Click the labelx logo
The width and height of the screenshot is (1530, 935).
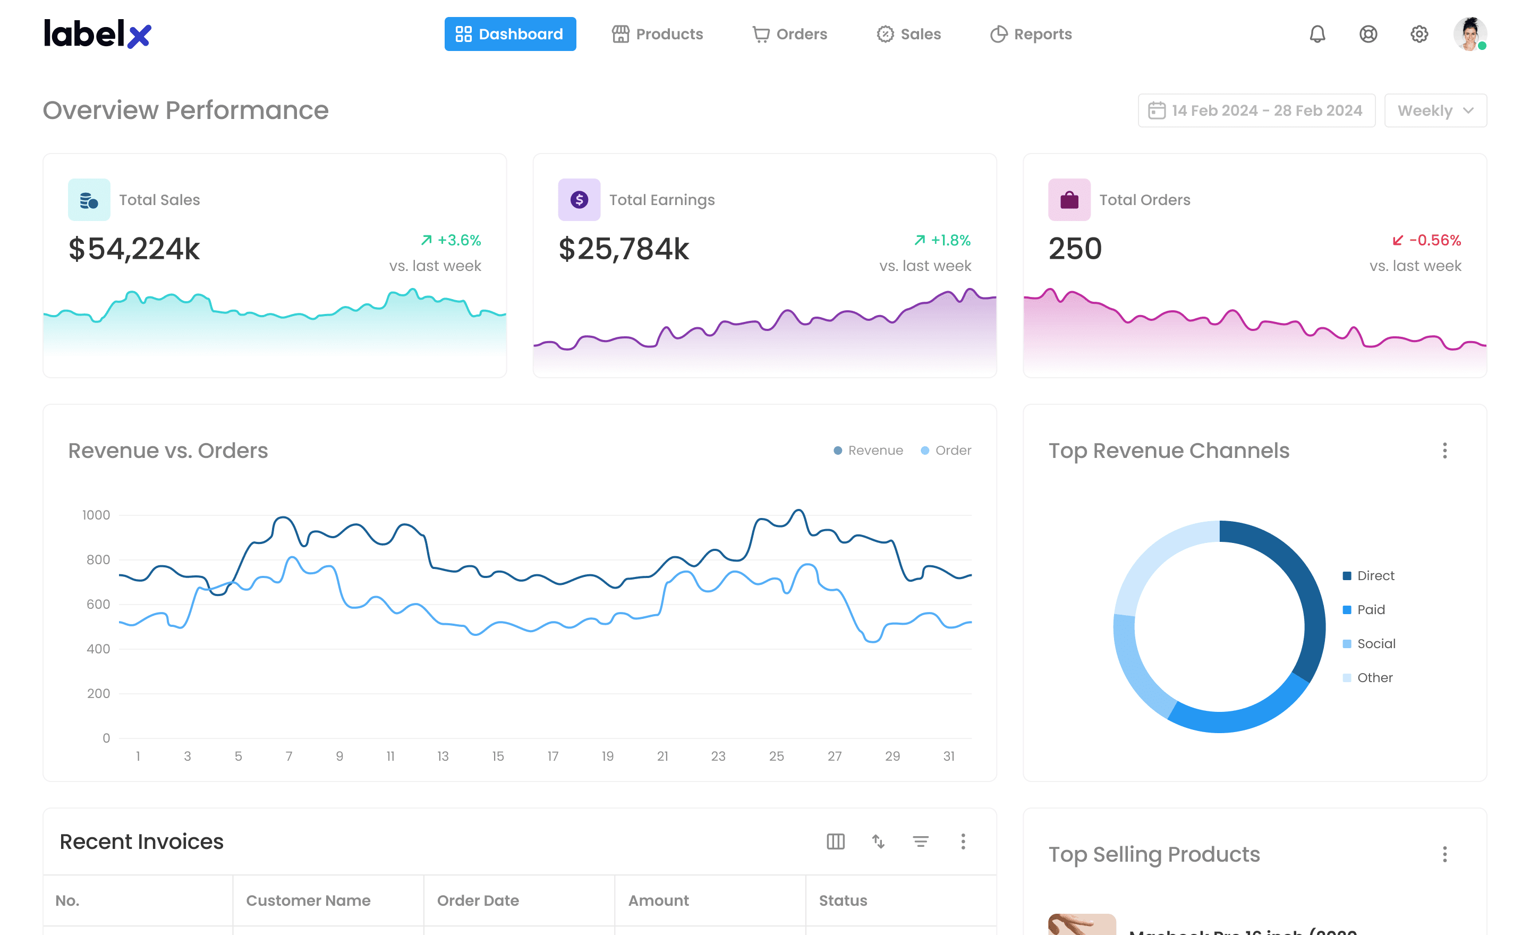coord(98,34)
